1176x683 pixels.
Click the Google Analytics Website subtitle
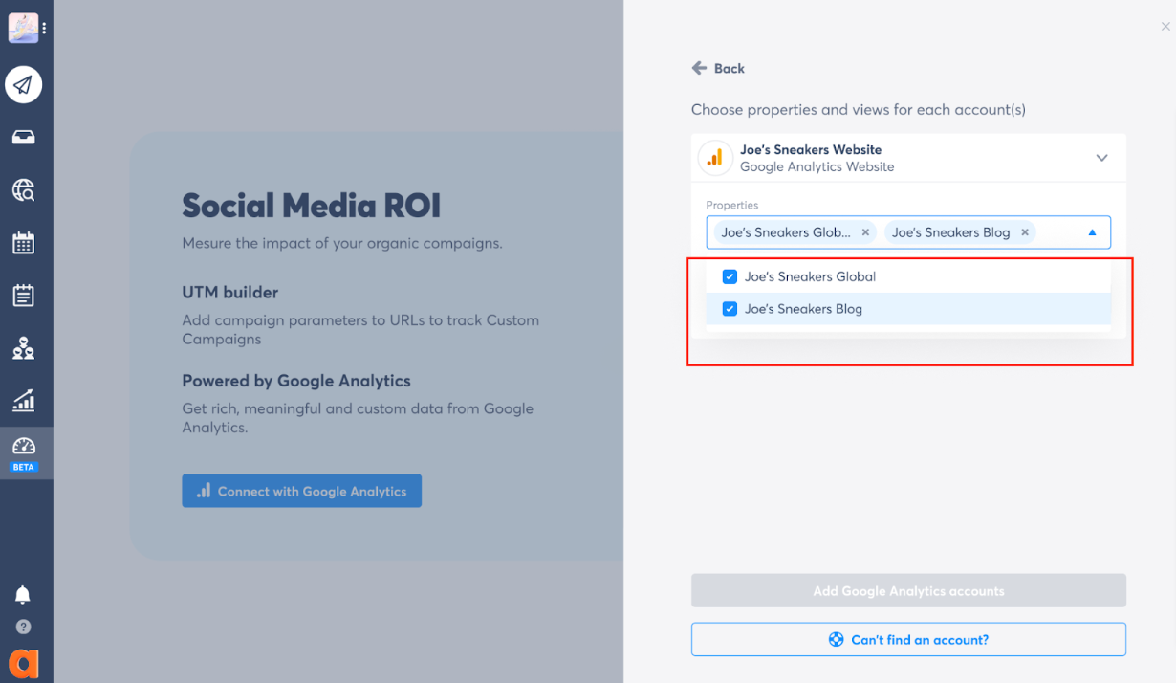817,166
